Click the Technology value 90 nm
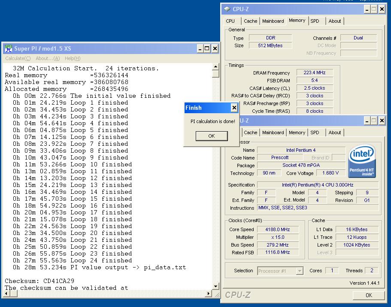Screen dimensions: 391x307 click(269, 173)
